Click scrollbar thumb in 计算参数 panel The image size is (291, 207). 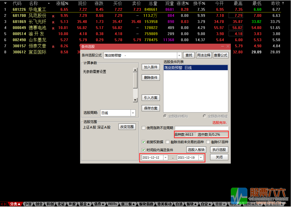coord(135,80)
